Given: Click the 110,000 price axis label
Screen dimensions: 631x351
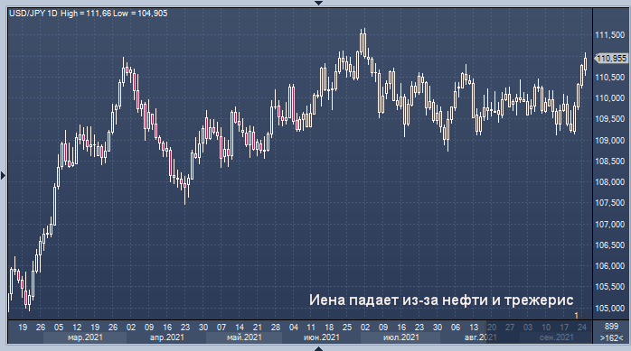Looking at the screenshot, I should (610, 98).
